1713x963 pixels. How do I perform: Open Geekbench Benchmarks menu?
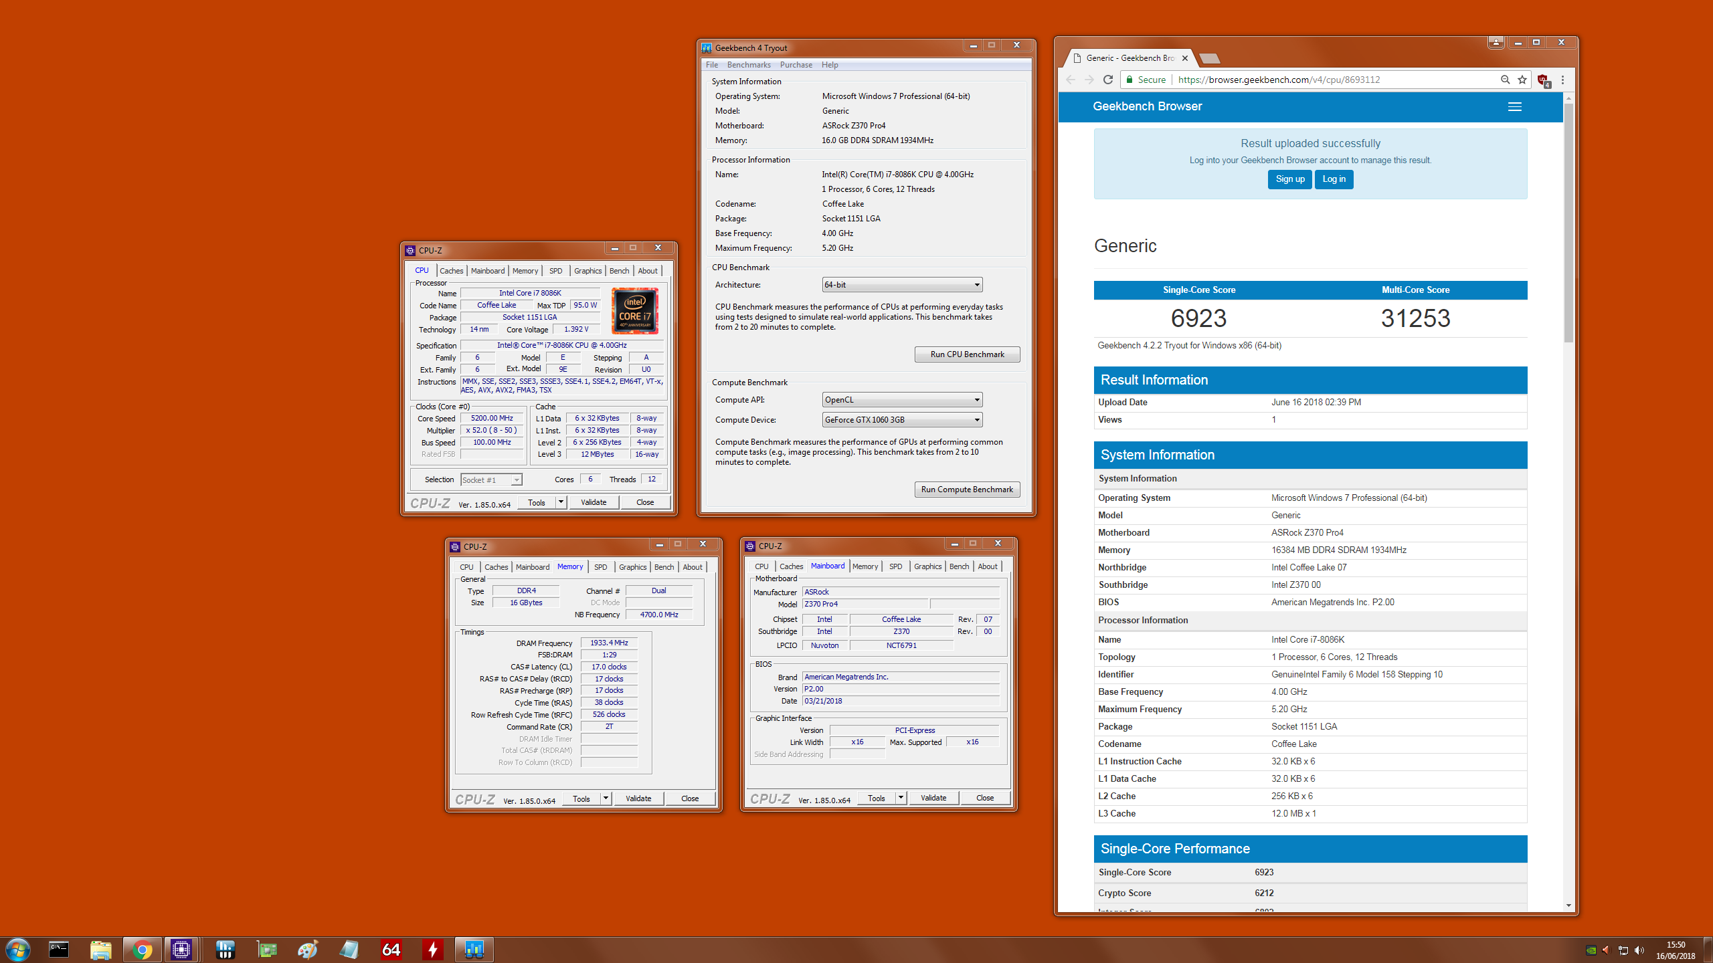(749, 65)
